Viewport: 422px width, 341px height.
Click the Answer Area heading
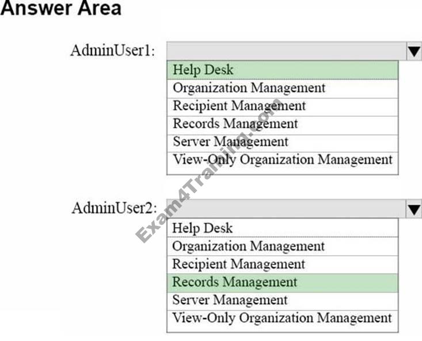click(x=61, y=10)
